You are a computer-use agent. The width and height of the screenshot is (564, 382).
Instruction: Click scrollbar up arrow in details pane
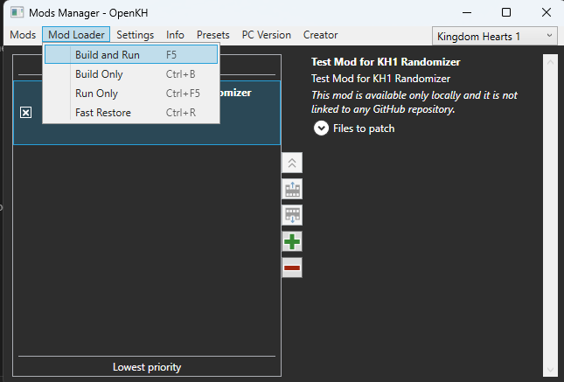550,62
